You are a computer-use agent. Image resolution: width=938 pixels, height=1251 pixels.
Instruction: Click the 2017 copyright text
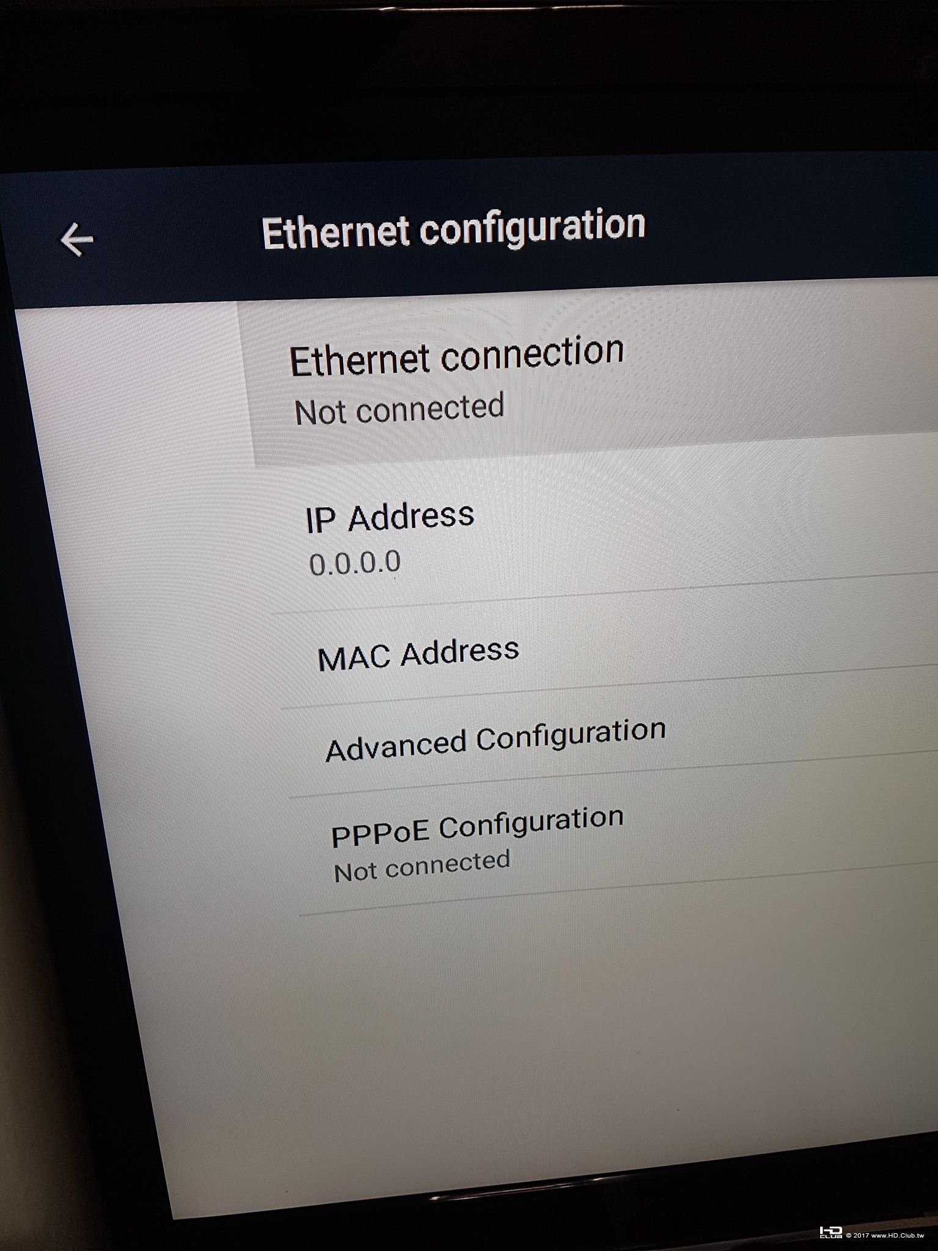(x=861, y=1235)
